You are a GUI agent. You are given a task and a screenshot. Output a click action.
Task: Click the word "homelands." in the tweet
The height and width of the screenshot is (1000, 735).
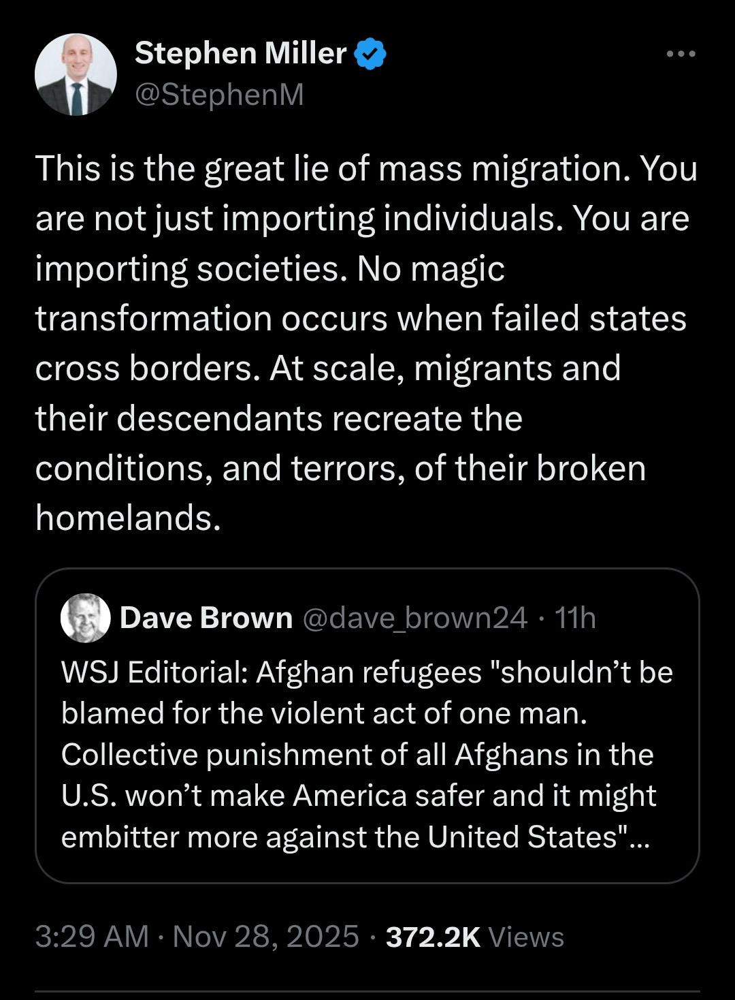coord(128,518)
